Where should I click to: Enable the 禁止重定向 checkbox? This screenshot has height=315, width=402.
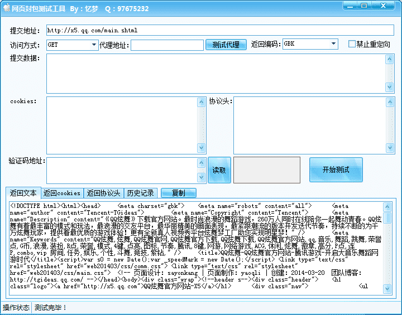click(x=352, y=44)
